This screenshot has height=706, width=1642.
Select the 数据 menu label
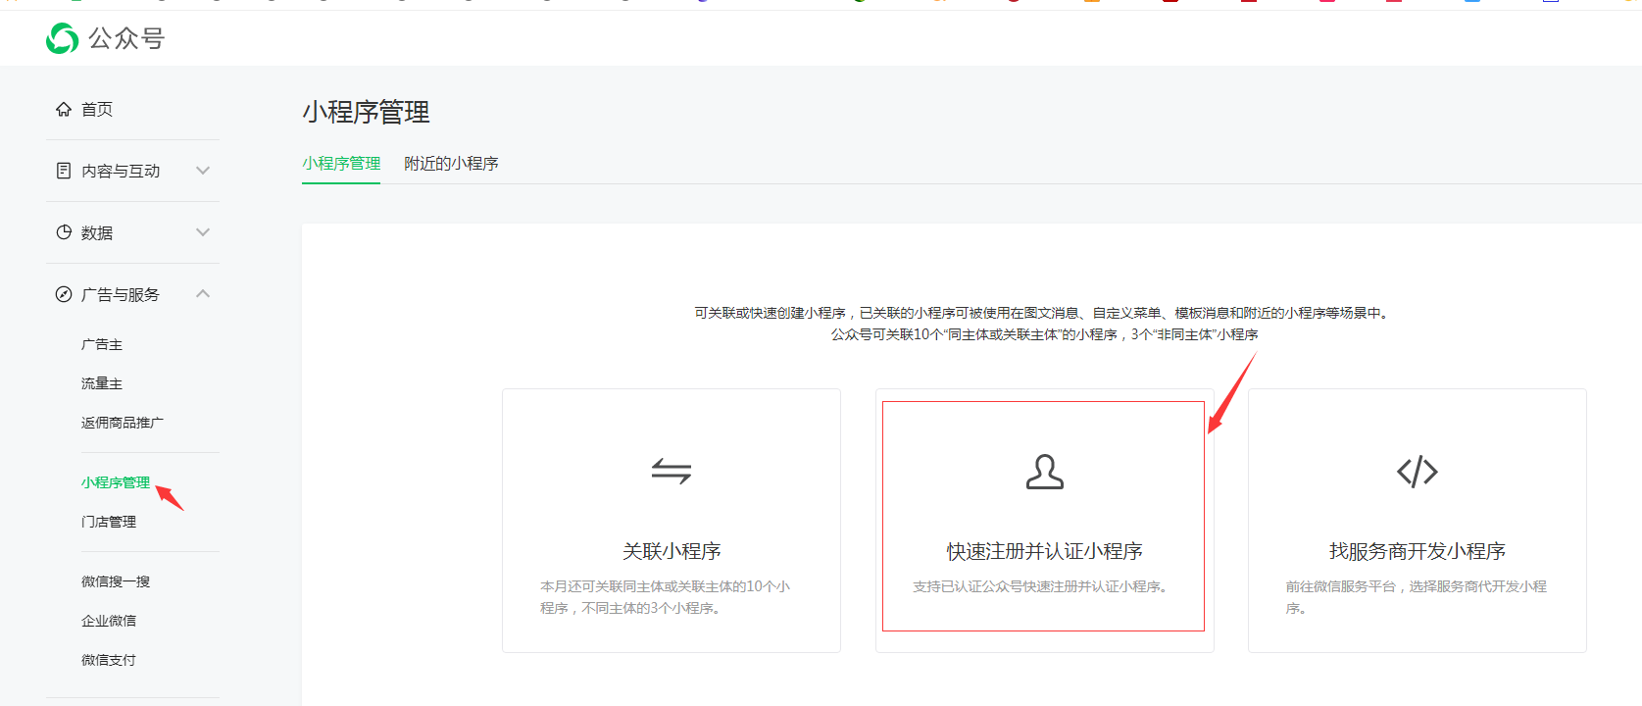click(97, 232)
